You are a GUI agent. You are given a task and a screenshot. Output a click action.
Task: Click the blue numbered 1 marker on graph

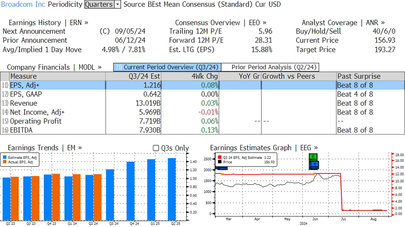[x=314, y=164]
